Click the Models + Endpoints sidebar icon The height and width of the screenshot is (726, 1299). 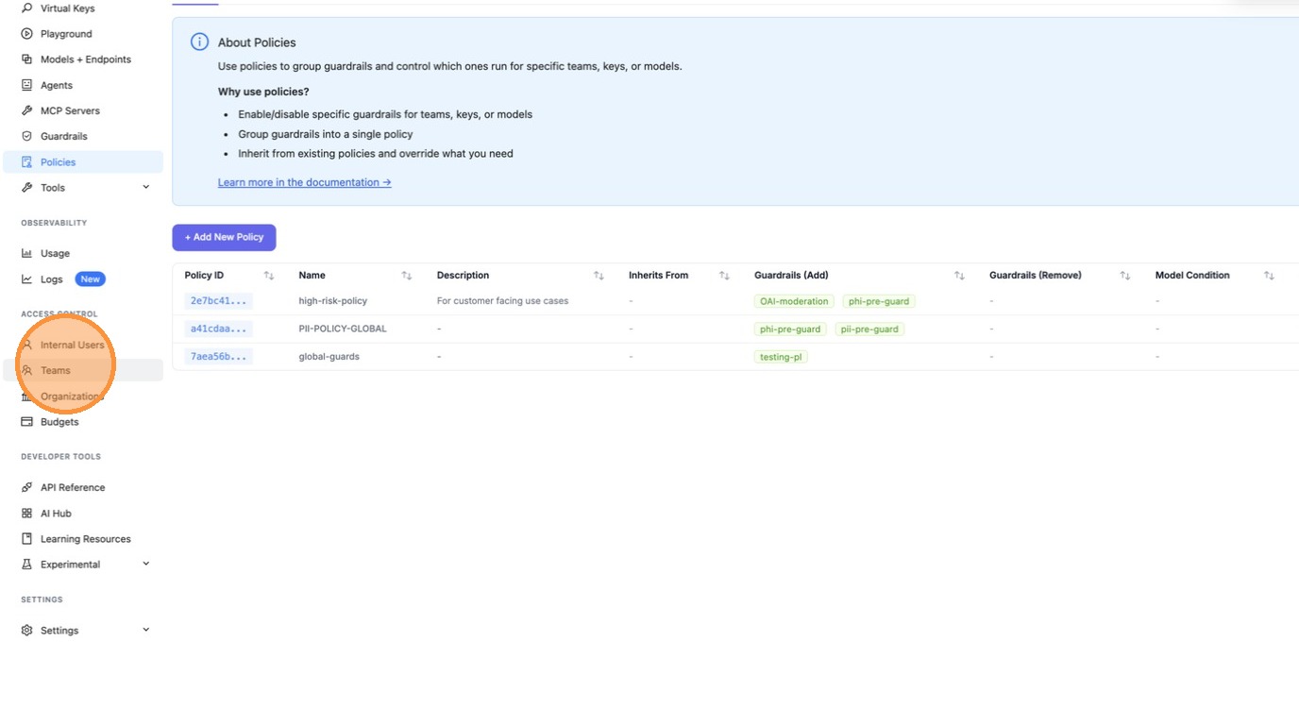26,59
